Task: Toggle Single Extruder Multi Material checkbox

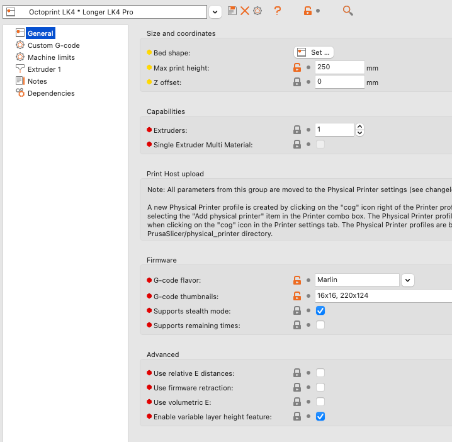Action: click(320, 144)
